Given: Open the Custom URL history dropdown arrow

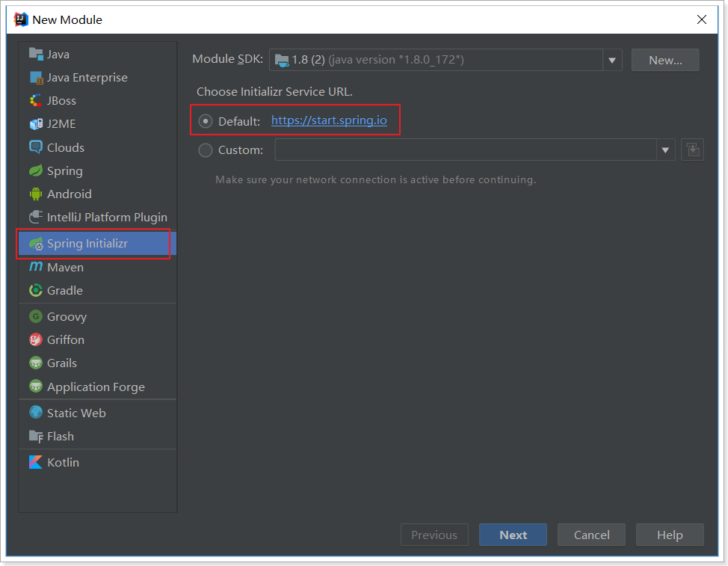Looking at the screenshot, I should click(x=665, y=150).
